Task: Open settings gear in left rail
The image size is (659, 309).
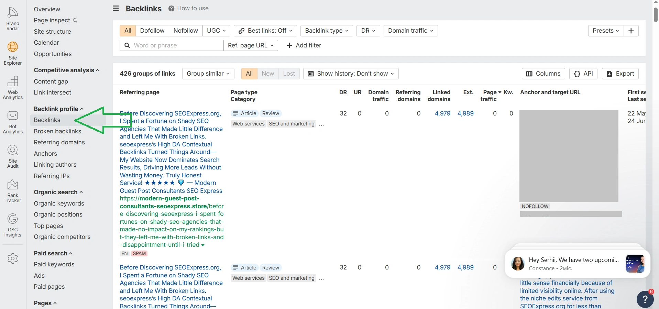Action: tap(13, 258)
